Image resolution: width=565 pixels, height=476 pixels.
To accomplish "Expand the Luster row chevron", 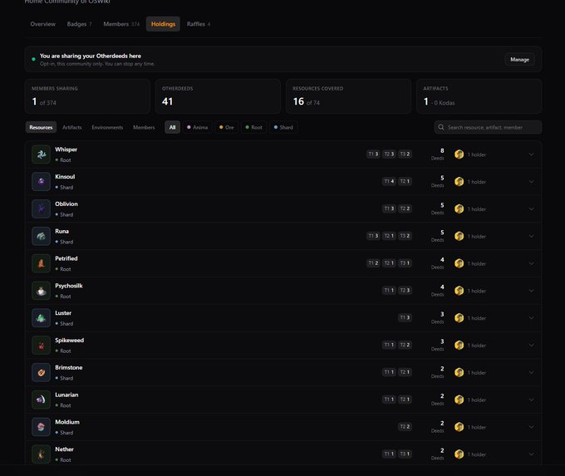I will 531,318.
